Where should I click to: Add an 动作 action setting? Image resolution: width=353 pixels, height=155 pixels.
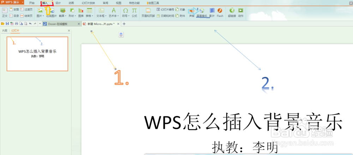(x=241, y=13)
